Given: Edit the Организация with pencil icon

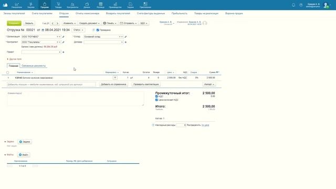Looking at the screenshot, I should point(63,37).
